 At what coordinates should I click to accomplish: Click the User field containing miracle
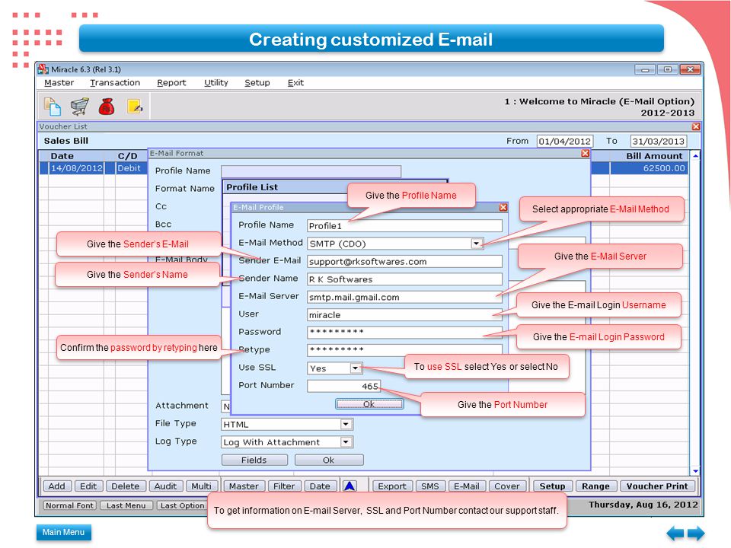404,315
